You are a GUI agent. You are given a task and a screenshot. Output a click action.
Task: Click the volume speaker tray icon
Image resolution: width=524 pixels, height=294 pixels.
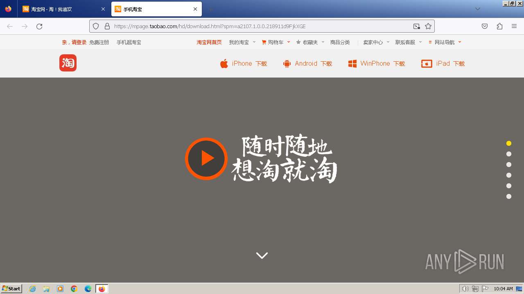coord(465,289)
